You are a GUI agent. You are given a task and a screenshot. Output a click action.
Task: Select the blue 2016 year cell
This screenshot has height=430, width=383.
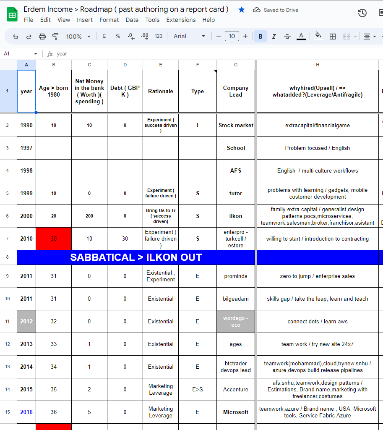coord(26,412)
